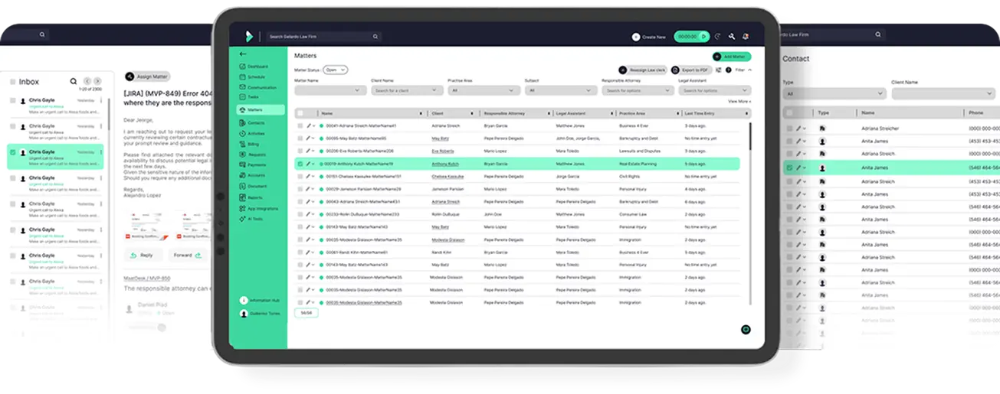Open the Anthony Kutch client link
This screenshot has height=394, width=1000.
444,164
